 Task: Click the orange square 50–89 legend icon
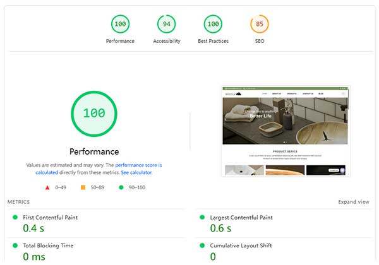83,187
